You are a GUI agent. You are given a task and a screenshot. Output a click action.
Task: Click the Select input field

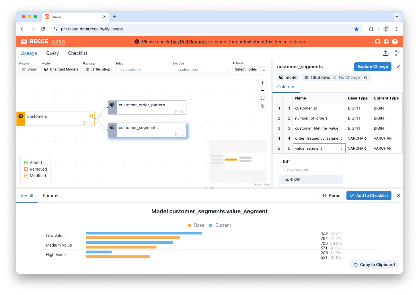pyautogui.click(x=143, y=69)
